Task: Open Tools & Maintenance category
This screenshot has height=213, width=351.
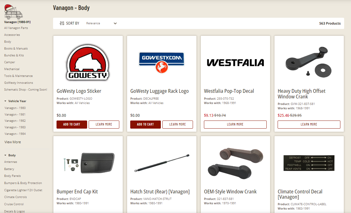Action: point(18,76)
